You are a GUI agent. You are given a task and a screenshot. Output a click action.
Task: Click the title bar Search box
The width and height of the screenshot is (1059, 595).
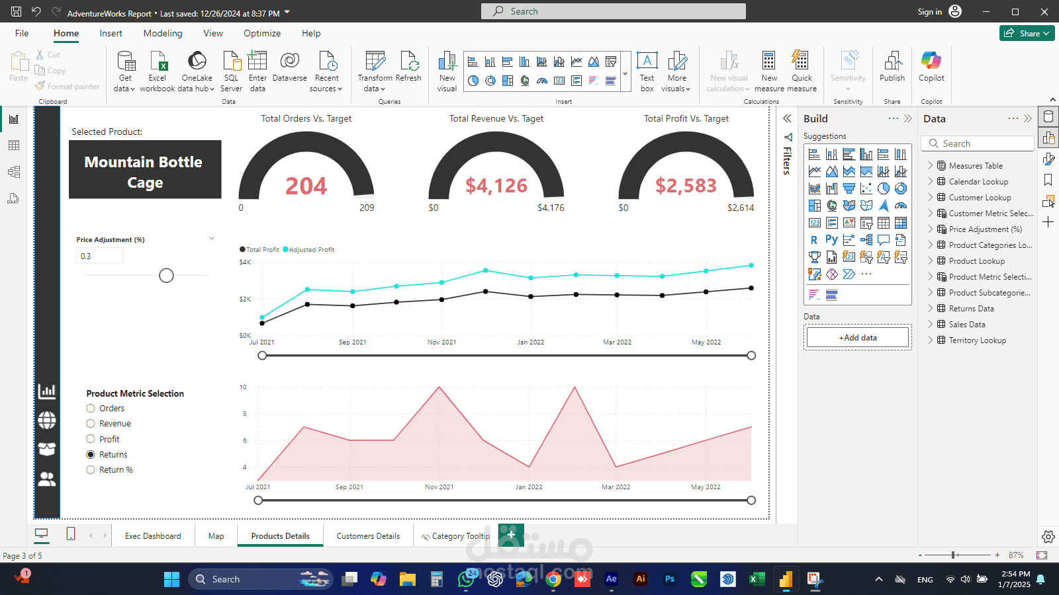(x=614, y=11)
